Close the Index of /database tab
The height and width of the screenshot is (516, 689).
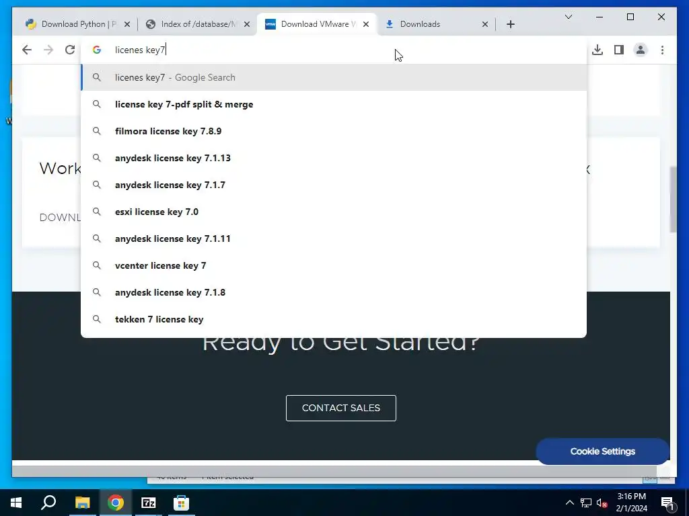(x=247, y=24)
